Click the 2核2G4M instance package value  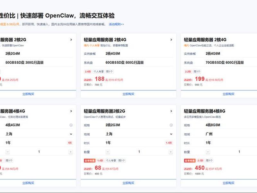13,54
